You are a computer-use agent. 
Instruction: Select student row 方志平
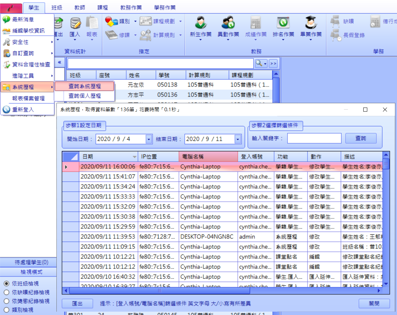point(169,95)
